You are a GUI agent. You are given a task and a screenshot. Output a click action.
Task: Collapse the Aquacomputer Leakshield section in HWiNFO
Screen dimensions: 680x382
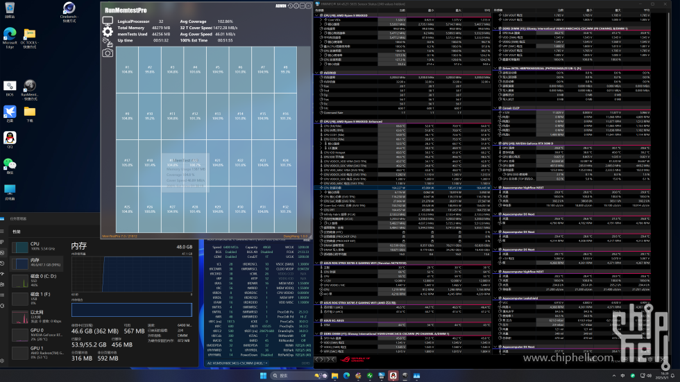click(495, 298)
